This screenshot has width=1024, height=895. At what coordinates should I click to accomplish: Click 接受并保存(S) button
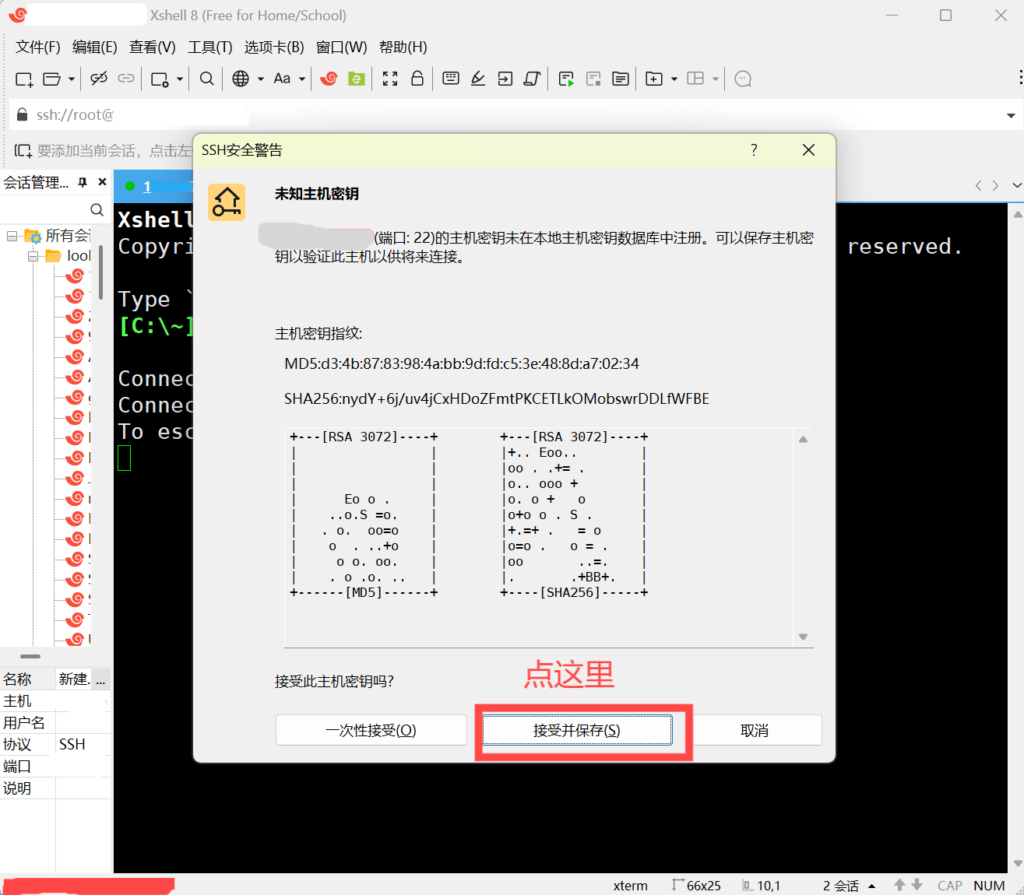coord(577,730)
